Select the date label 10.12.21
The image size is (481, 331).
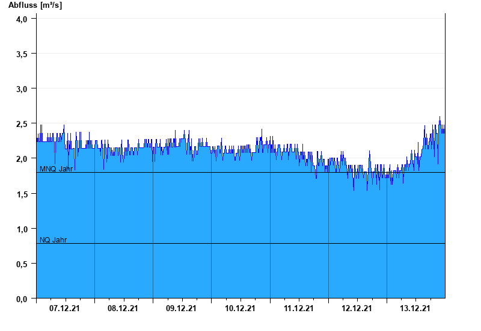tap(240, 308)
